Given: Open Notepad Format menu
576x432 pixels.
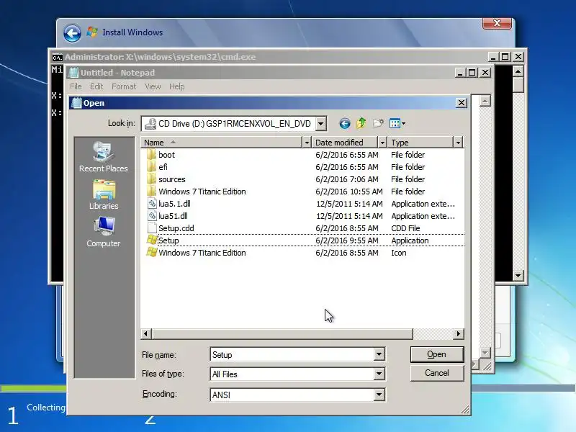Looking at the screenshot, I should pos(124,86).
